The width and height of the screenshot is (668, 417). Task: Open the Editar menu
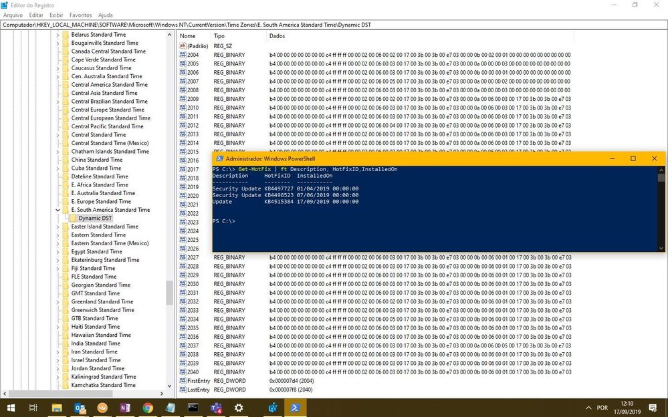pyautogui.click(x=36, y=15)
